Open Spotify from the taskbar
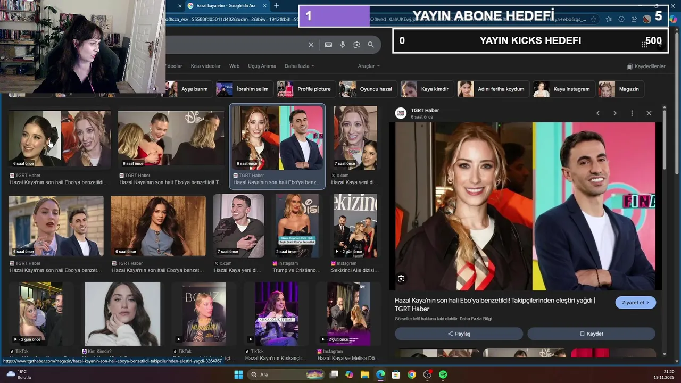The width and height of the screenshot is (681, 383). [443, 374]
